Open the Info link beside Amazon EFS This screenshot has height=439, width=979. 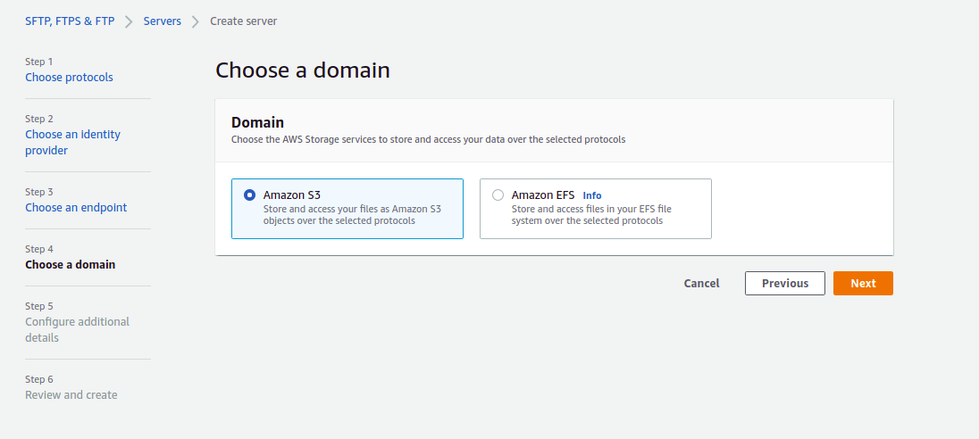click(592, 195)
